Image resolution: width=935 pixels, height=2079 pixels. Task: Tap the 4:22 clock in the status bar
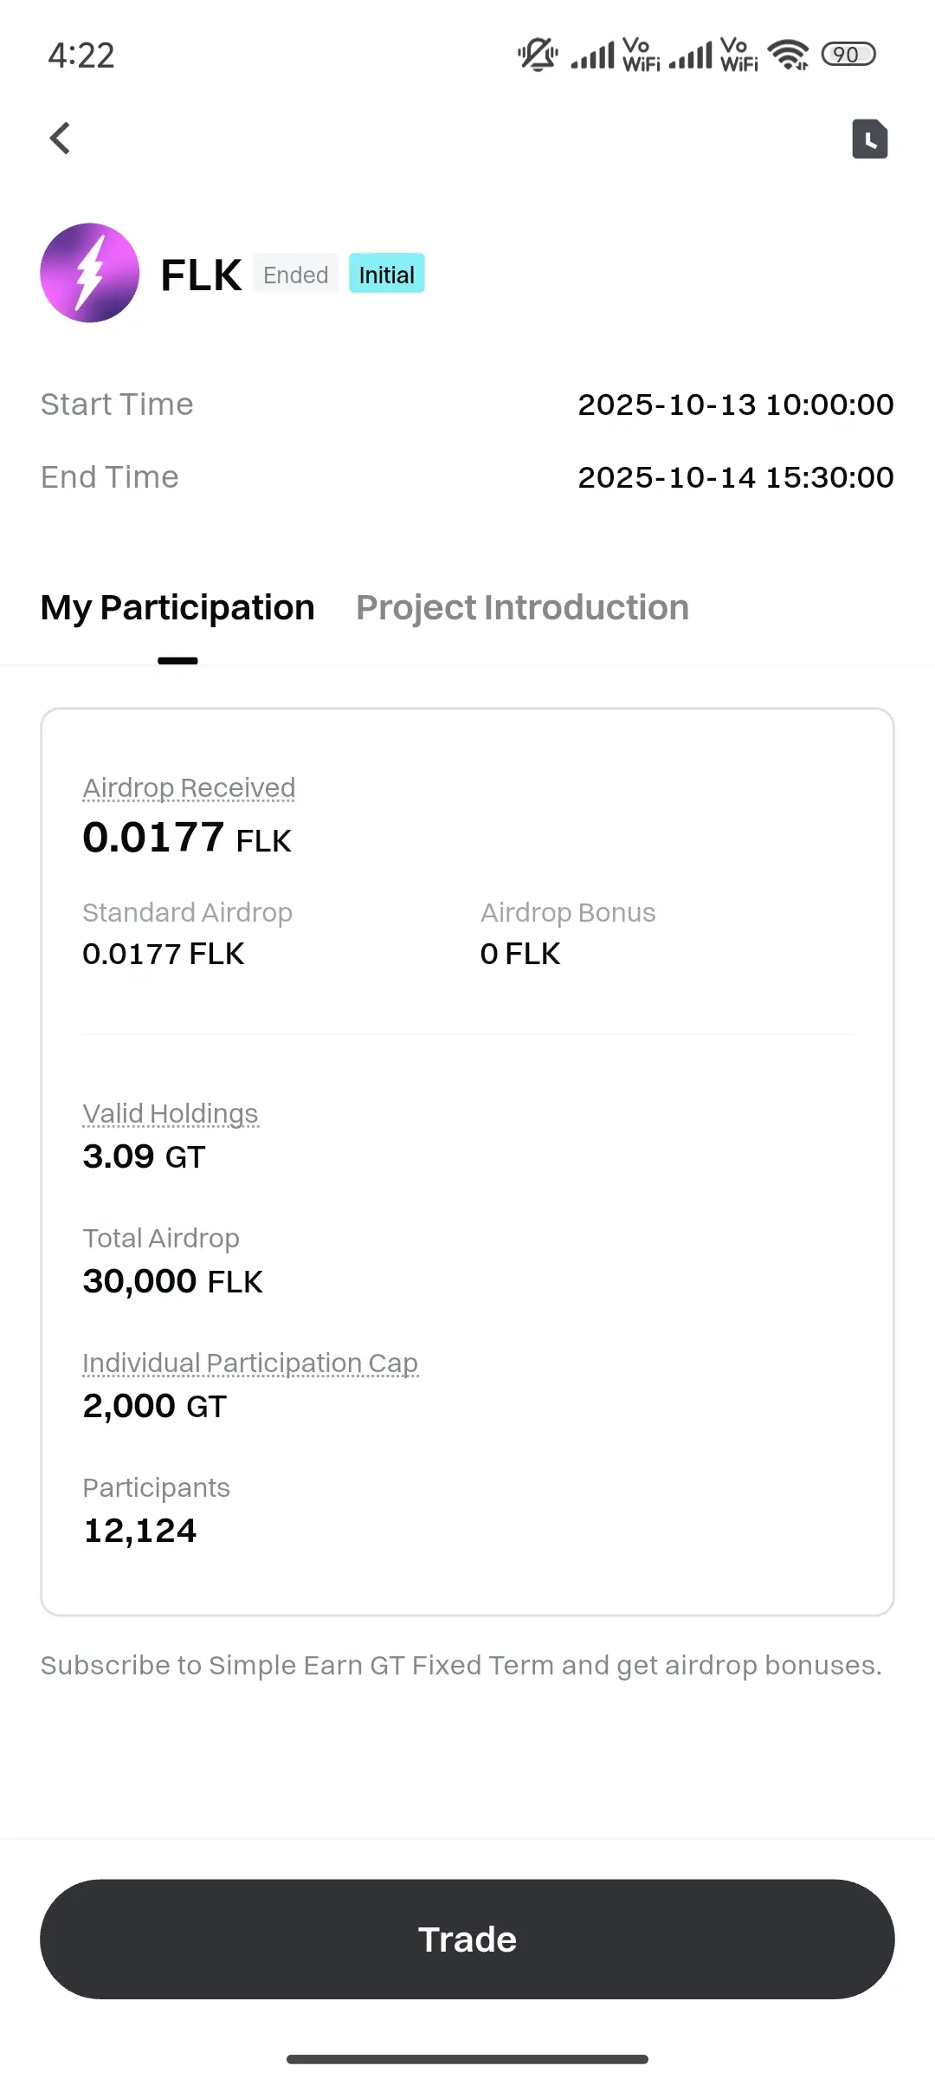pos(81,56)
